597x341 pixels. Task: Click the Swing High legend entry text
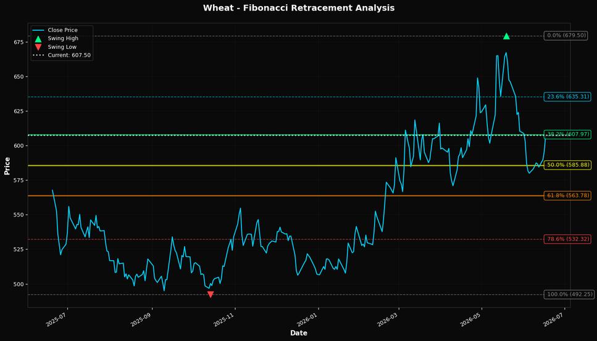pyautogui.click(x=63, y=38)
